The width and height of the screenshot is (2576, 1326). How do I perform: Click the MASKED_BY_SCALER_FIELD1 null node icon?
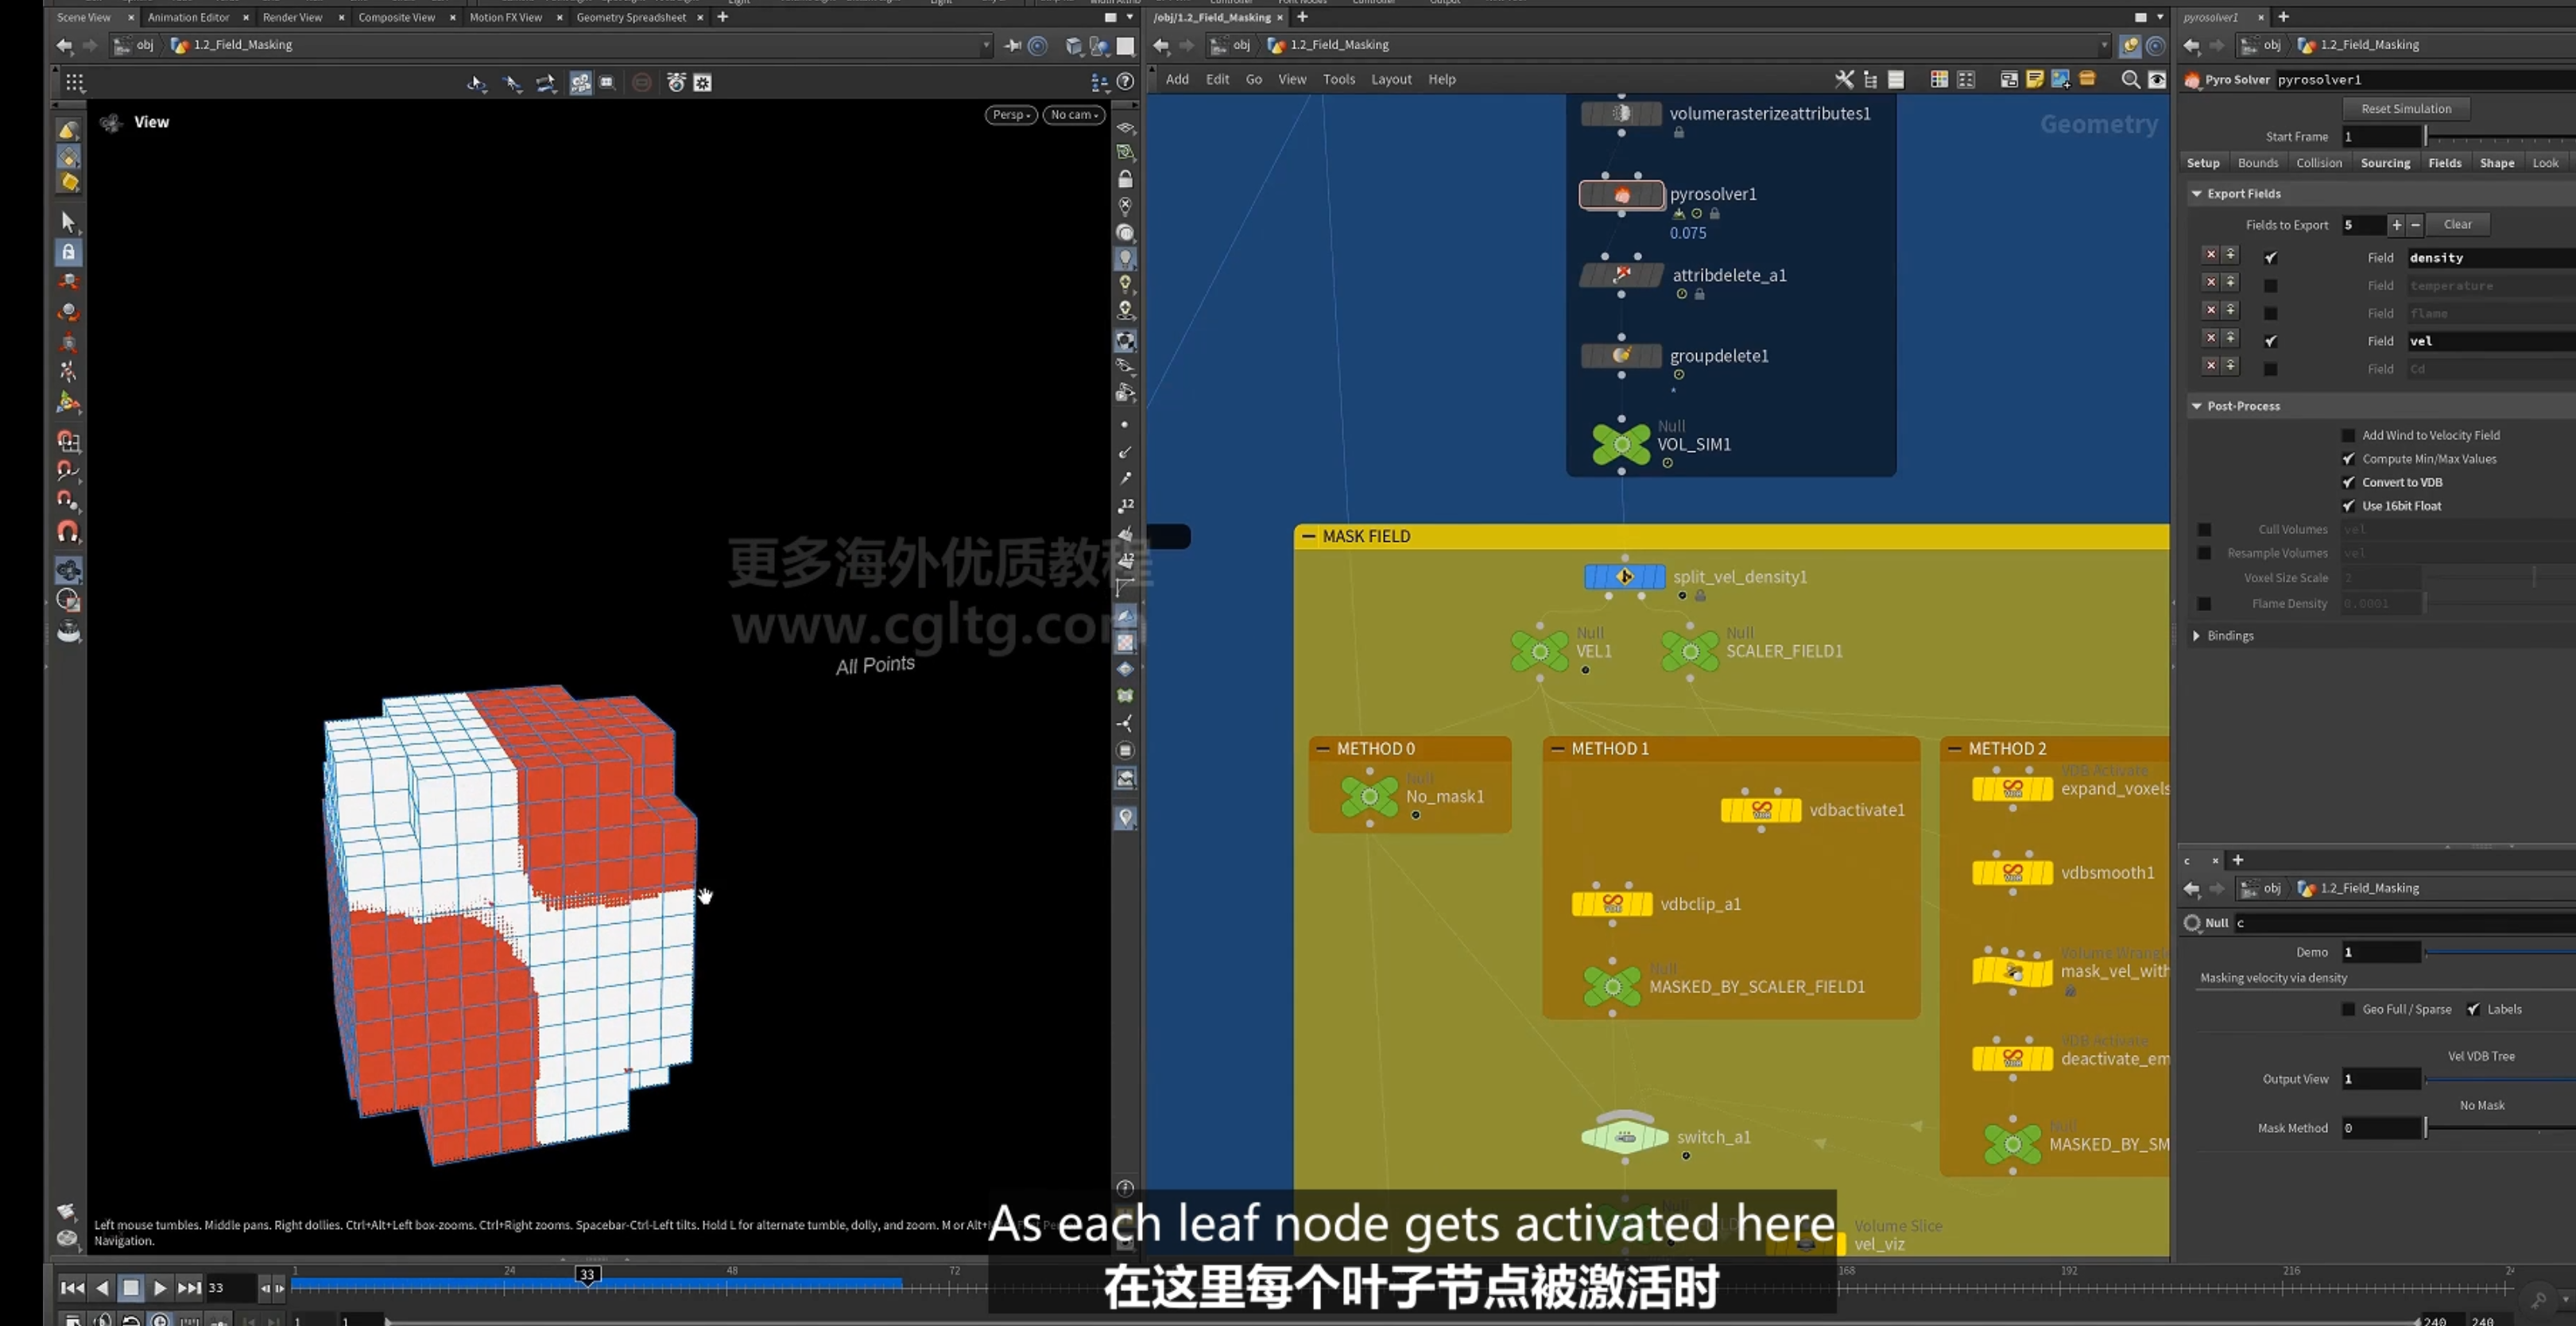(x=1612, y=986)
